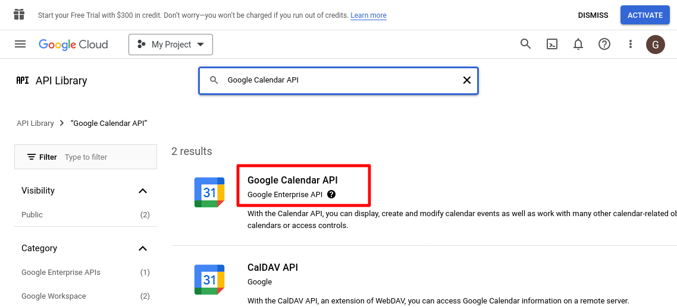
Task: Filter by Public visibility
Action: pyautogui.click(x=32, y=215)
